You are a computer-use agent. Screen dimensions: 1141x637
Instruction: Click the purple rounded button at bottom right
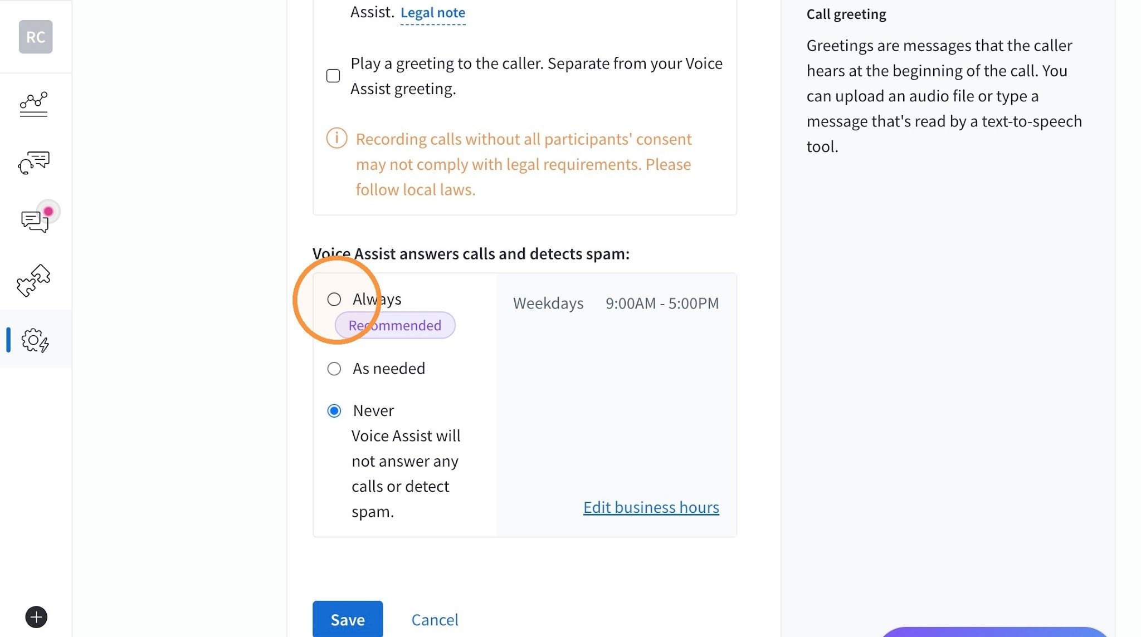coord(995,632)
